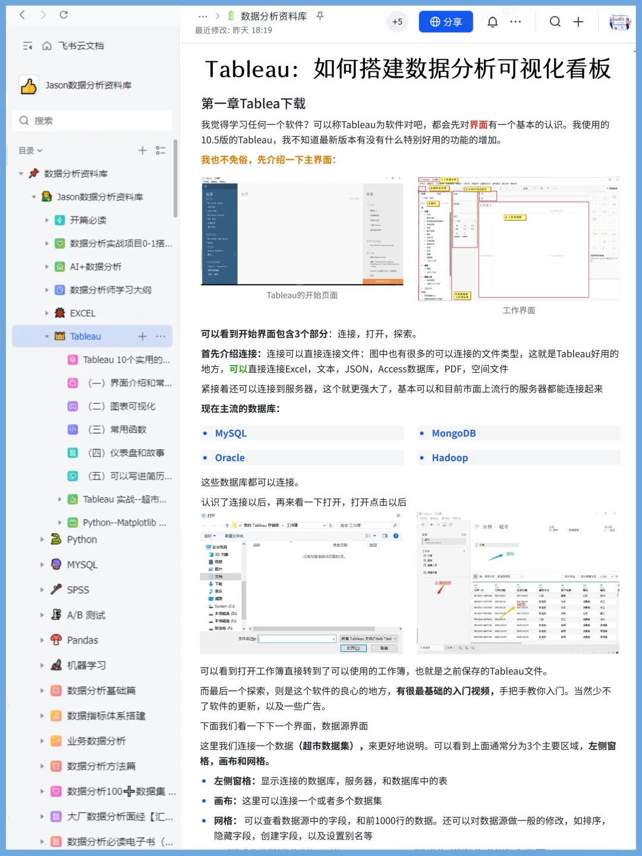Screen dimensions: 642x856
Task: Open (四) 仪表盘和故事 page
Action: point(126,452)
